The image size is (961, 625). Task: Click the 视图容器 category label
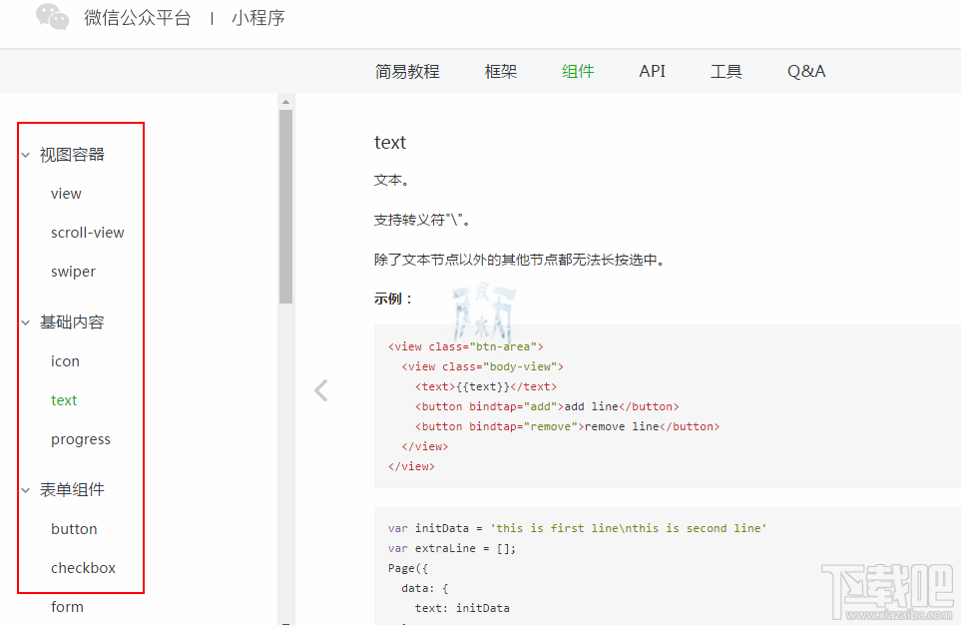click(72, 155)
